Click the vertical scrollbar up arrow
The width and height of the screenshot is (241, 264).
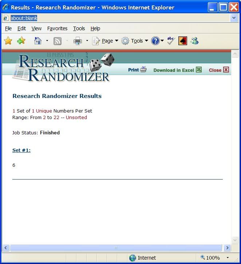pos(235,54)
